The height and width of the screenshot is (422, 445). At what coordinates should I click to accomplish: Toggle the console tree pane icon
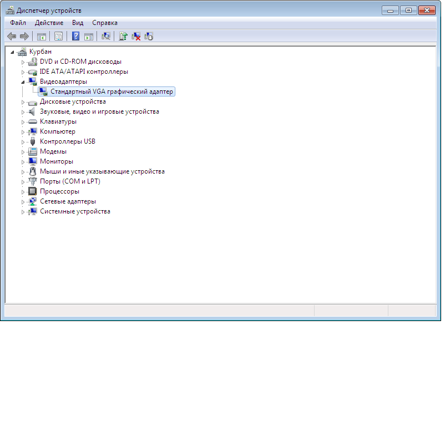point(41,36)
